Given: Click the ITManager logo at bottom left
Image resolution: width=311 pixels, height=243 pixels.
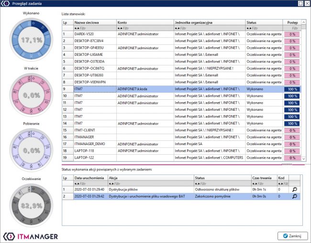Looking at the screenshot, I should pos(31,236).
